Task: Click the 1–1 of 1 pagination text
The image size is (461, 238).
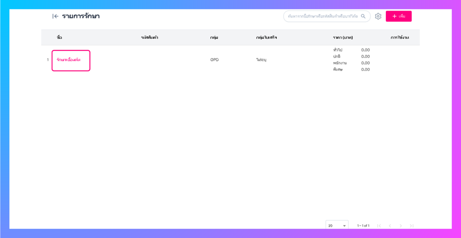Action: pos(363,225)
